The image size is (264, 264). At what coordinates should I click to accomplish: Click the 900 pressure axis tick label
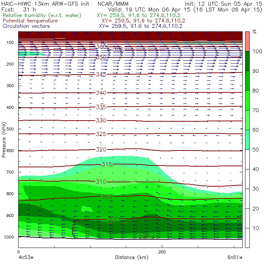coord(10,215)
